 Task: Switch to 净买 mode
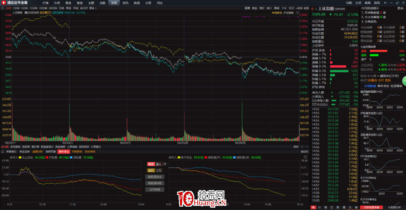151,164
